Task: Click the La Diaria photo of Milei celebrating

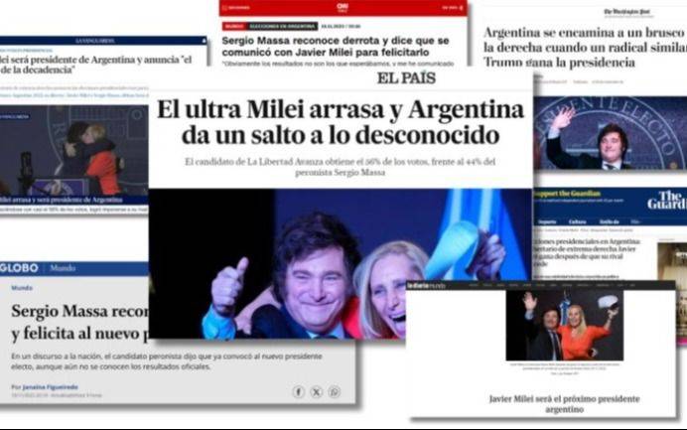Action: [564, 326]
